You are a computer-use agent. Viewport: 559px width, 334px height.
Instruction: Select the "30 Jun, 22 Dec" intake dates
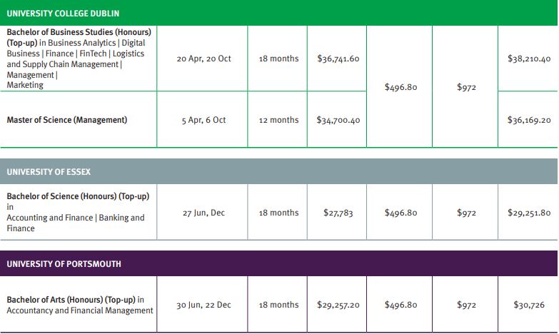[203, 305]
